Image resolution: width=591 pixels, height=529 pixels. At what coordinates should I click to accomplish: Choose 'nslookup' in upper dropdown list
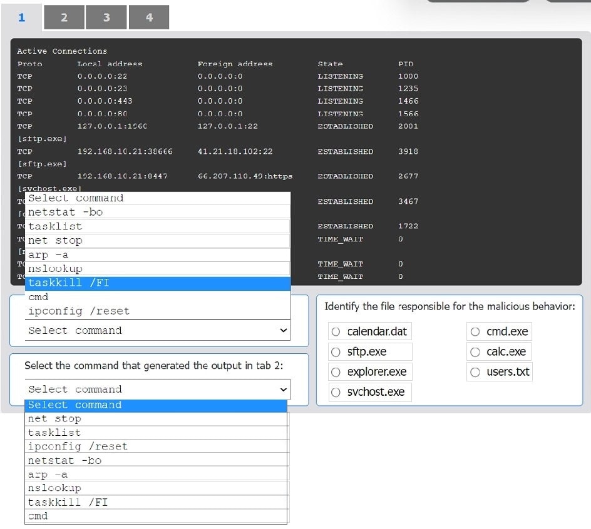pyautogui.click(x=158, y=269)
